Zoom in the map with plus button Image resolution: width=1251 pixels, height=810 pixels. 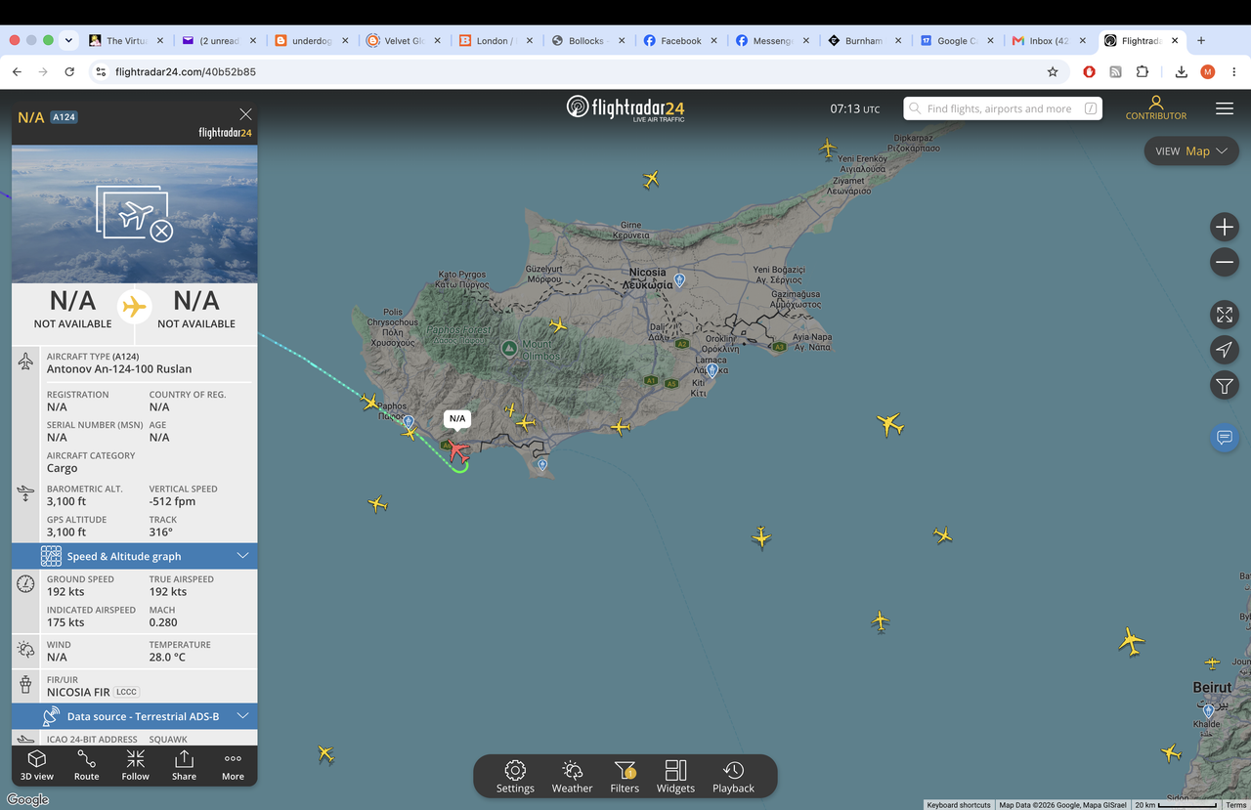coord(1225,228)
